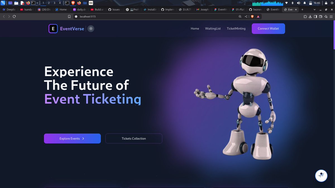
Task: Switch to the GitHub Issues tab
Action: coord(114,9)
